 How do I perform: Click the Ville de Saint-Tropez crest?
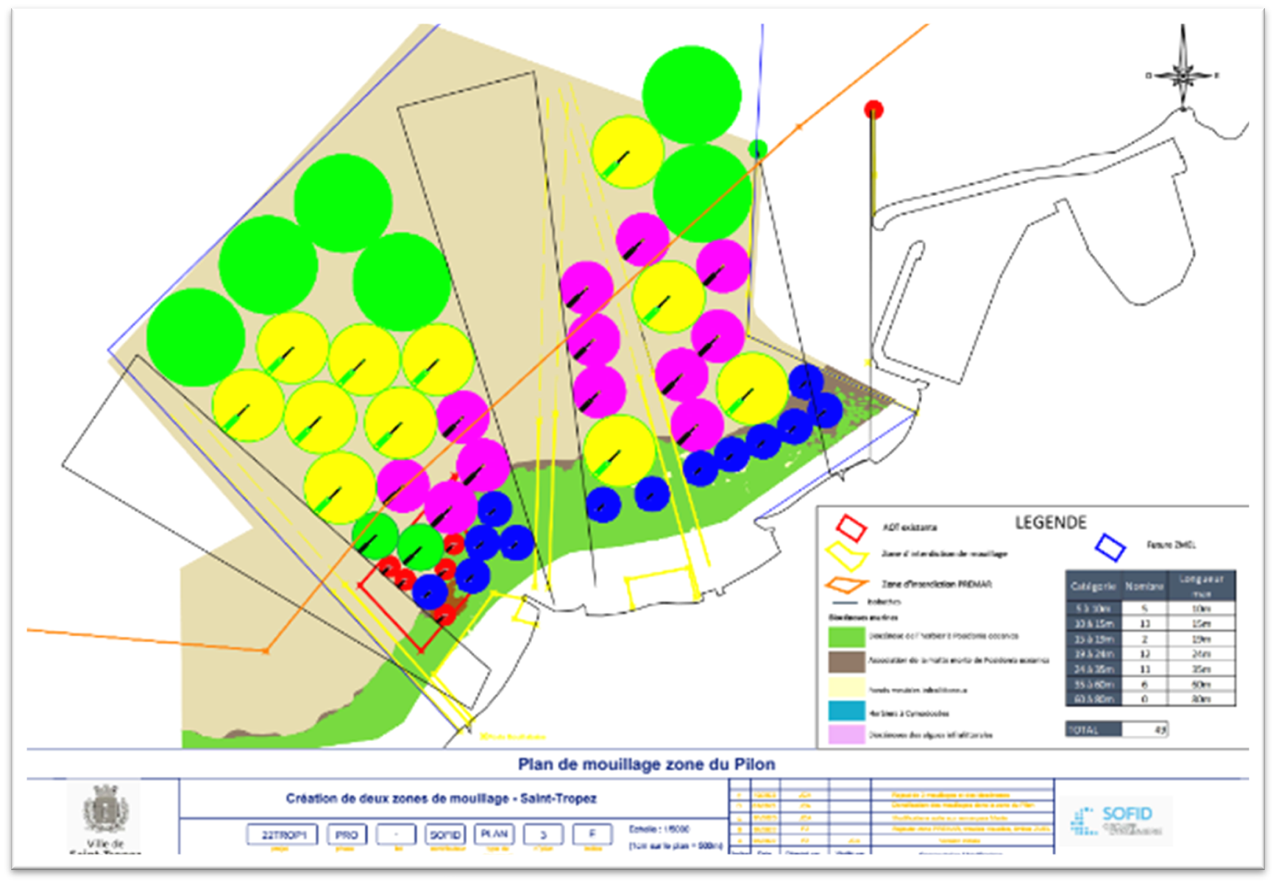click(107, 809)
